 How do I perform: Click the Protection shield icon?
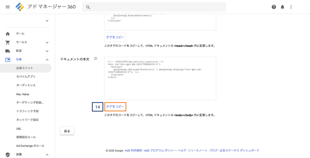(x=8, y=155)
